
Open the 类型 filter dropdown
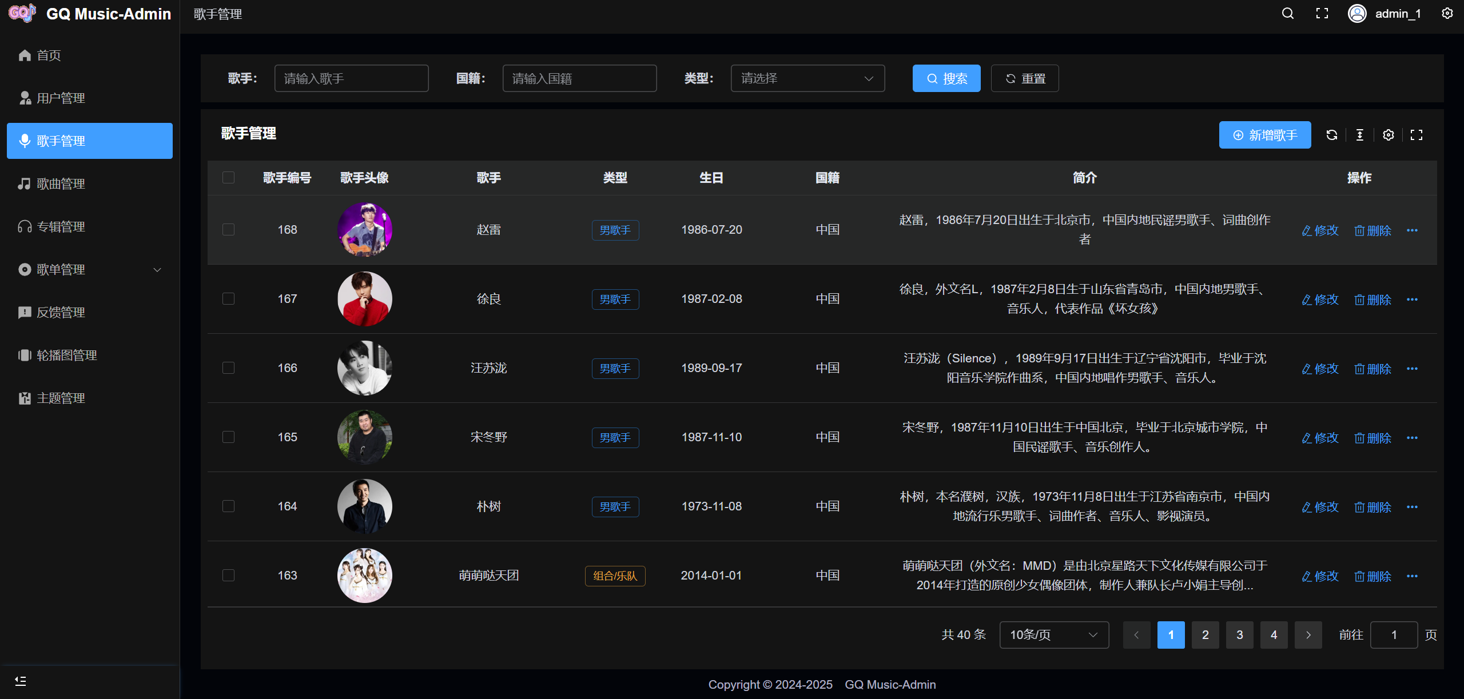[x=807, y=78]
